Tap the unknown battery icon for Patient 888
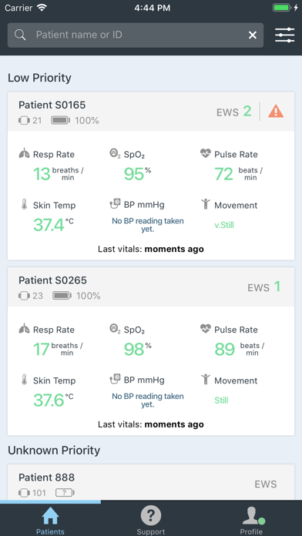Screen dimensions: 302x536 pos(65,493)
